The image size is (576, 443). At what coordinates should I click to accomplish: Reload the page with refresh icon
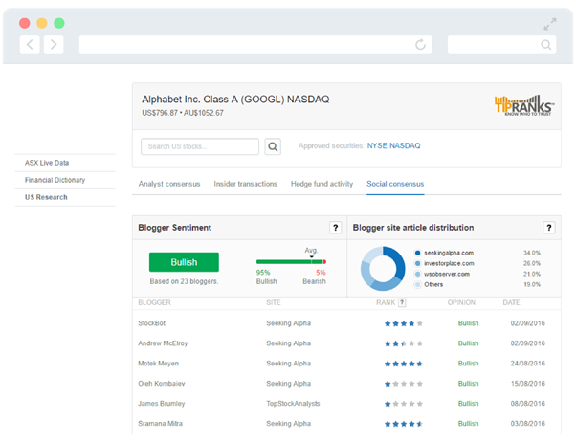click(420, 44)
